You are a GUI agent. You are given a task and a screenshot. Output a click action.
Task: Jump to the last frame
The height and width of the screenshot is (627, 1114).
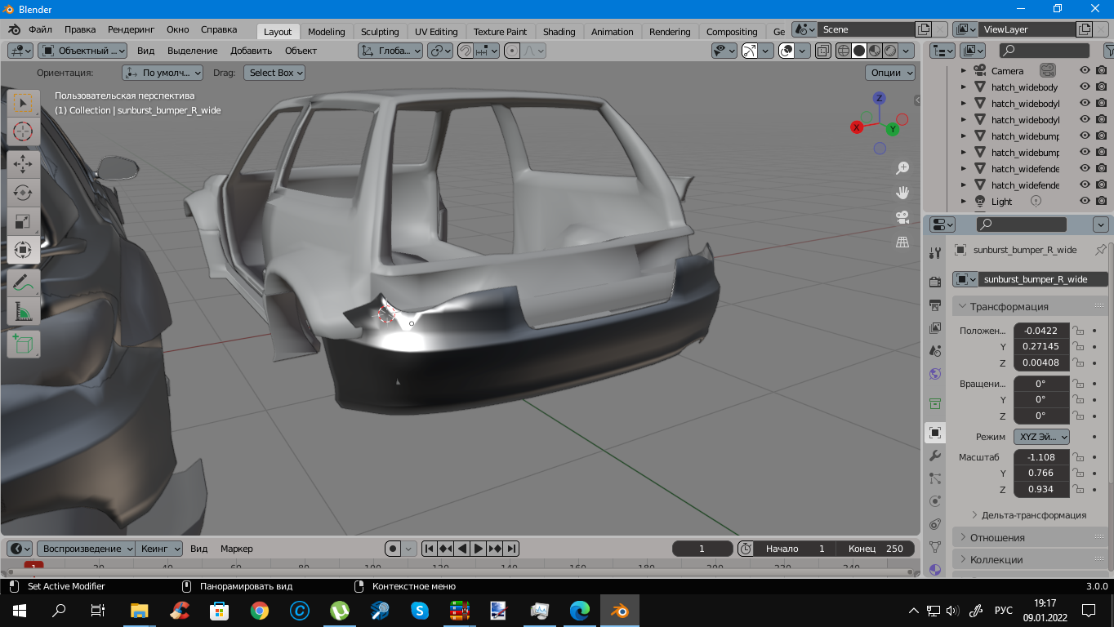tap(511, 549)
